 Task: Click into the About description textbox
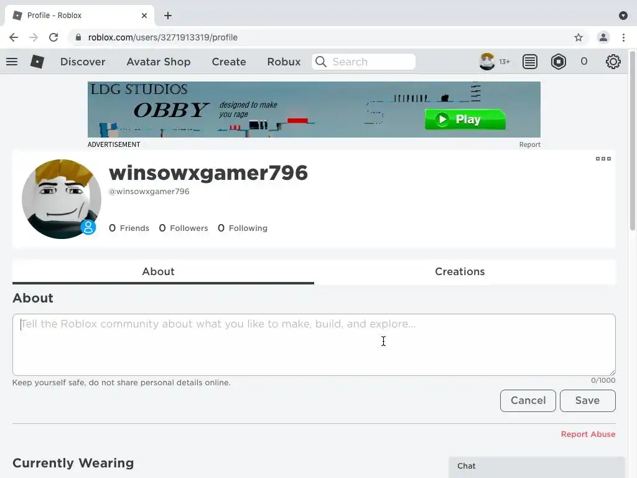click(314, 345)
